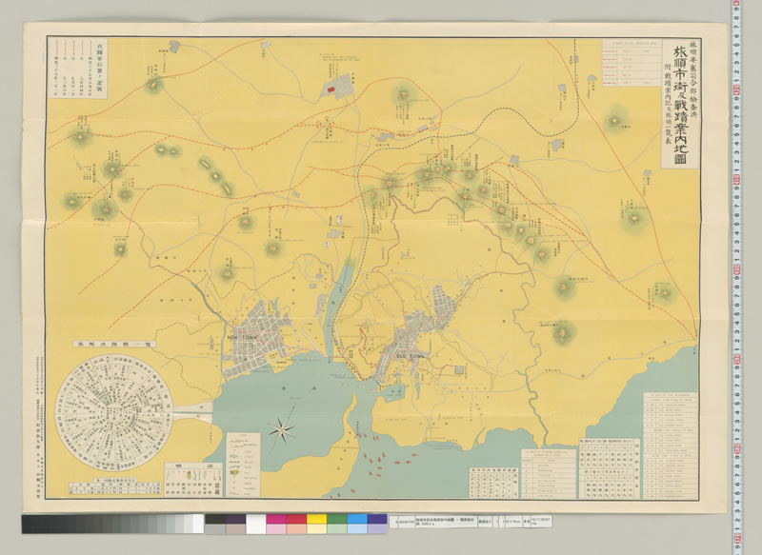Click the red rectangle marker near top
Viewport: 762px width, 555px height.
tap(331, 88)
